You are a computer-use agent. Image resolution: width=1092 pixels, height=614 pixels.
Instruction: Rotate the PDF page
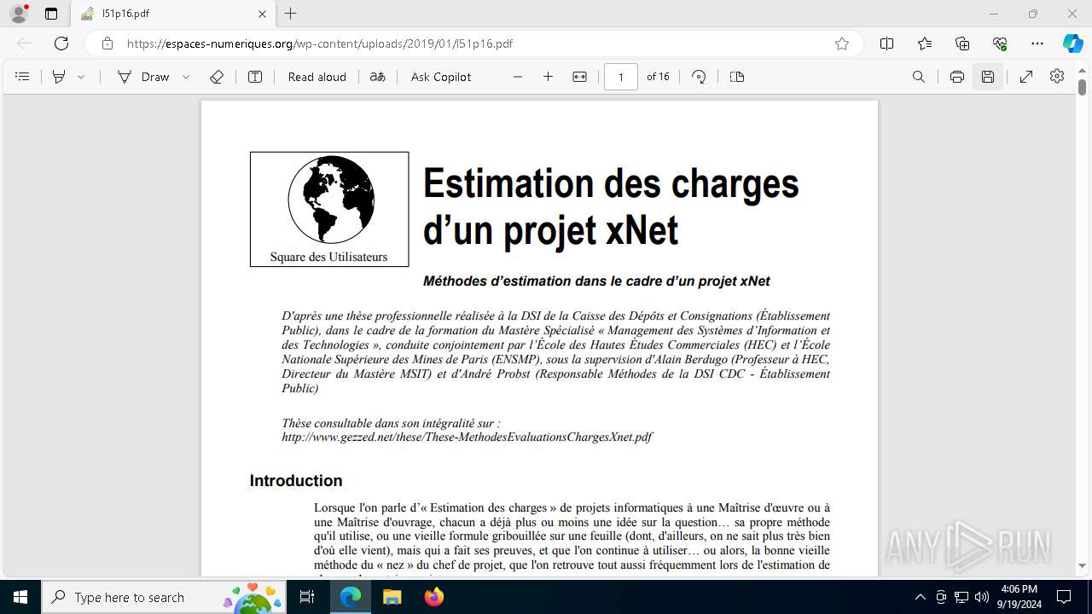[699, 77]
